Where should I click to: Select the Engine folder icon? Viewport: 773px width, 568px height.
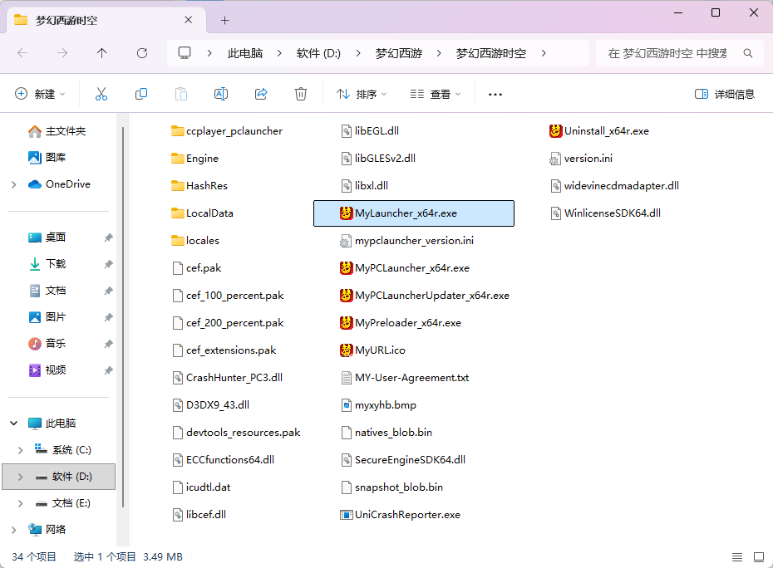[x=178, y=159]
